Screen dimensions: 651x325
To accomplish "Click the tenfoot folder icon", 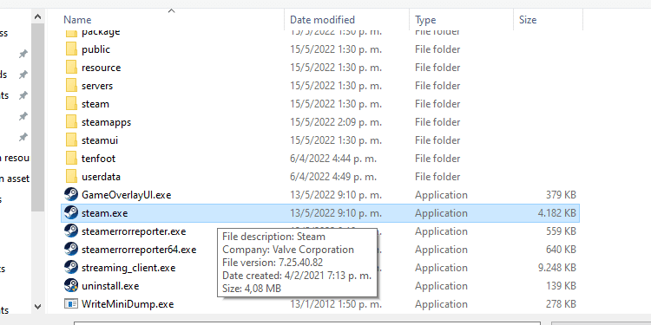I will (71, 159).
